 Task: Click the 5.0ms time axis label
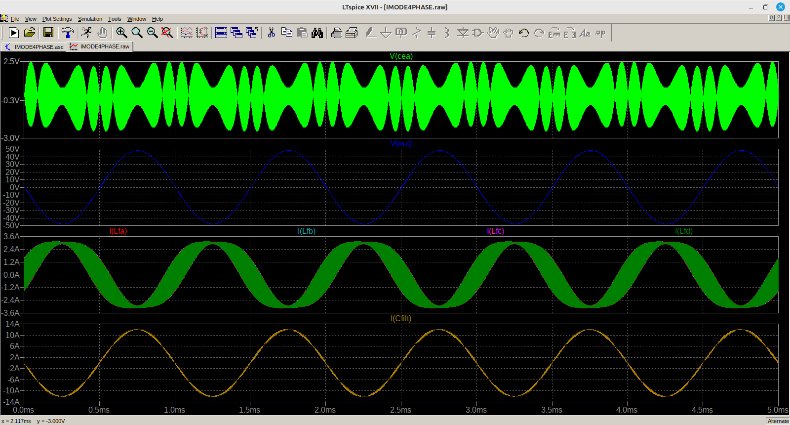778,410
